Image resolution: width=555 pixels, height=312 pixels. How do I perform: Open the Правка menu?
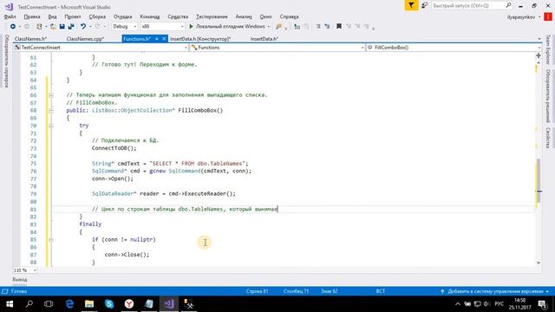pyautogui.click(x=32, y=16)
